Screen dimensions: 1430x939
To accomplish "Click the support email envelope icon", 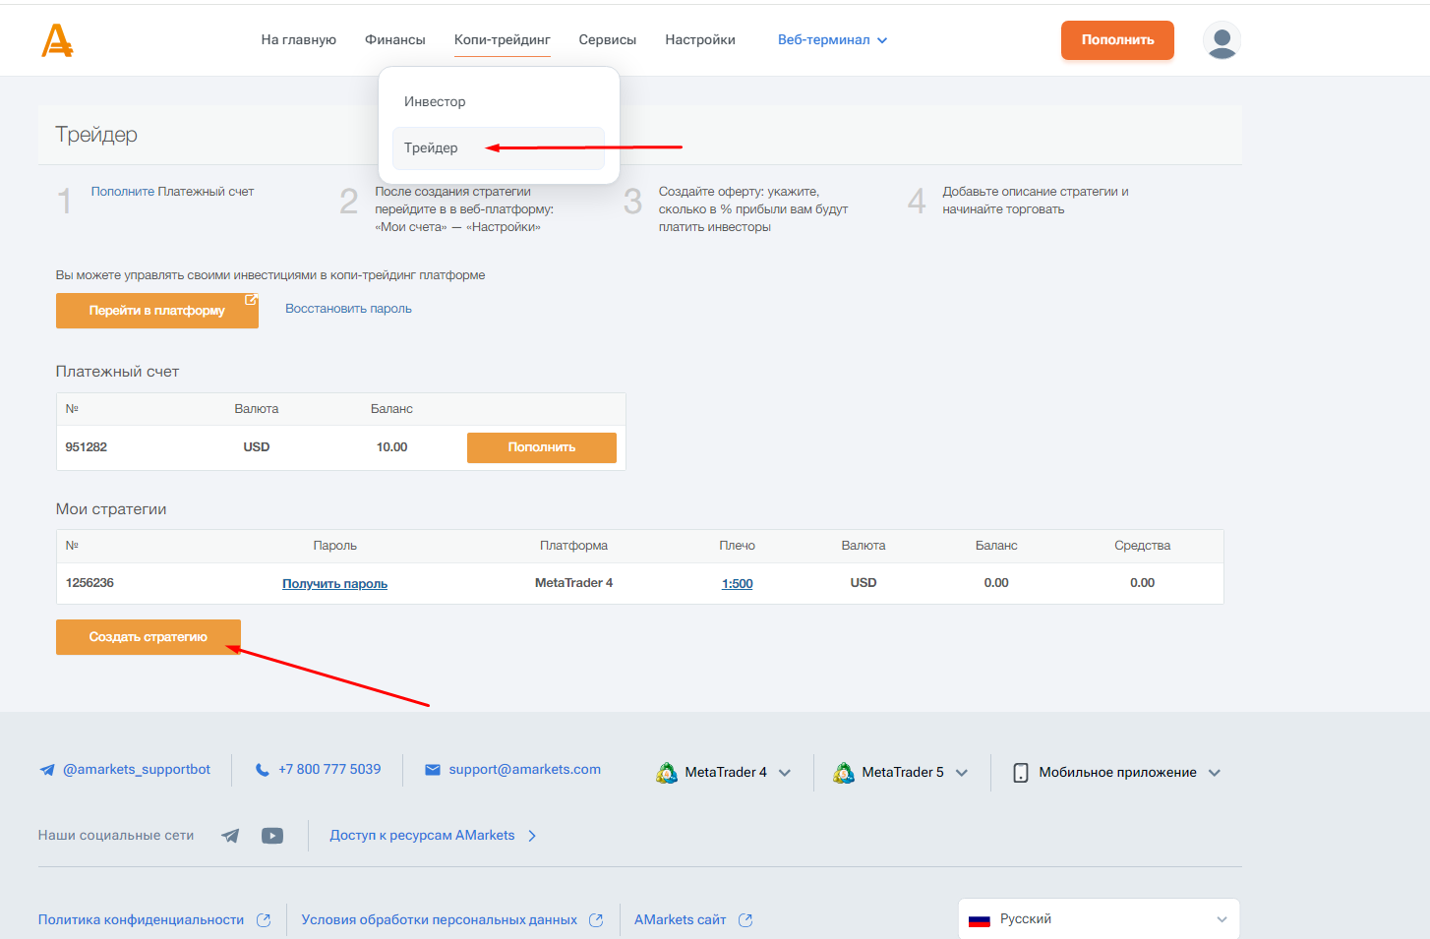I will [433, 770].
